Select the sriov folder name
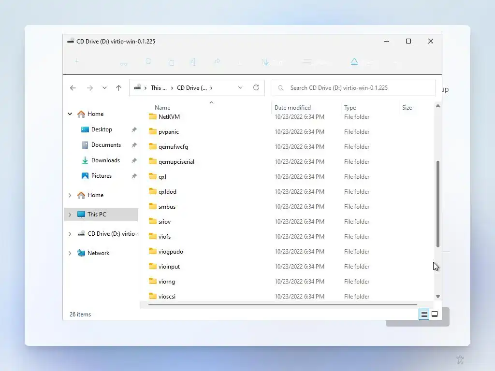The width and height of the screenshot is (495, 371). pos(164,221)
